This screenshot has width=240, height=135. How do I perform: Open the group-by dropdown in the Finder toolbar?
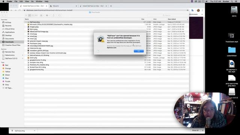pos(42,15)
